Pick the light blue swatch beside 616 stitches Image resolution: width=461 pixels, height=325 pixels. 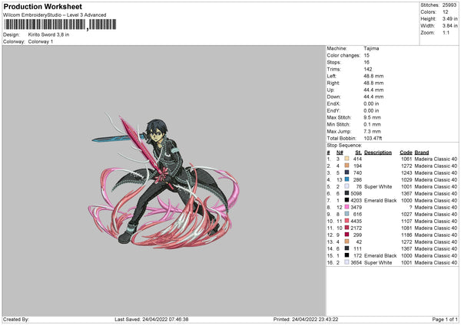point(347,214)
